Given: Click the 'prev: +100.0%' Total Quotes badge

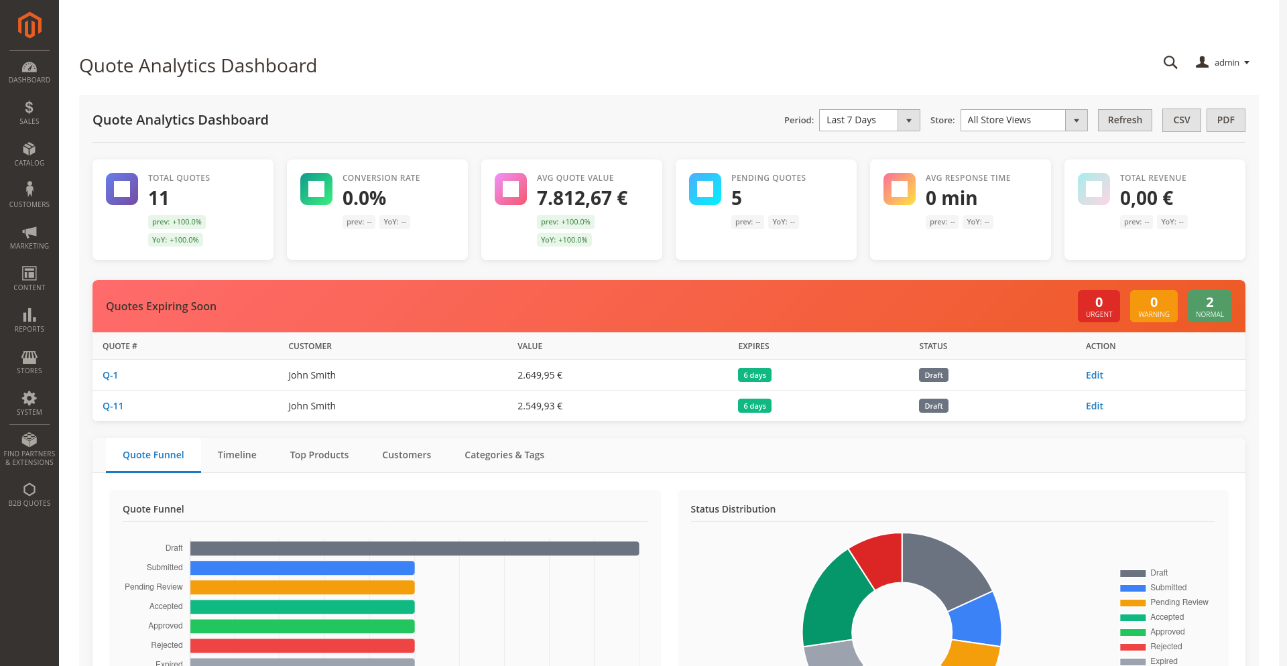Looking at the screenshot, I should click(177, 222).
